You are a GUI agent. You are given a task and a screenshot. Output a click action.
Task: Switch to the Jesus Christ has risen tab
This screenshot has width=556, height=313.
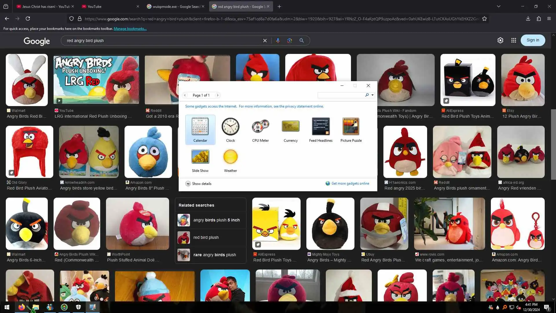pos(43,6)
